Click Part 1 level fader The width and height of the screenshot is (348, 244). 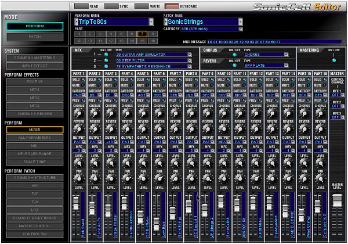pyautogui.click(x=76, y=203)
